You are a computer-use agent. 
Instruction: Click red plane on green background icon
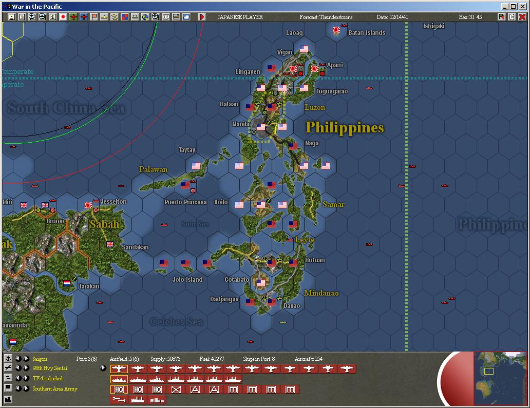coord(73,17)
